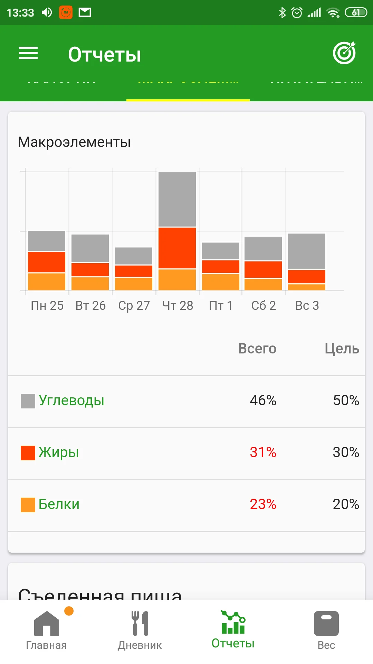
Task: Open the Вес weight section
Action: coord(326,630)
